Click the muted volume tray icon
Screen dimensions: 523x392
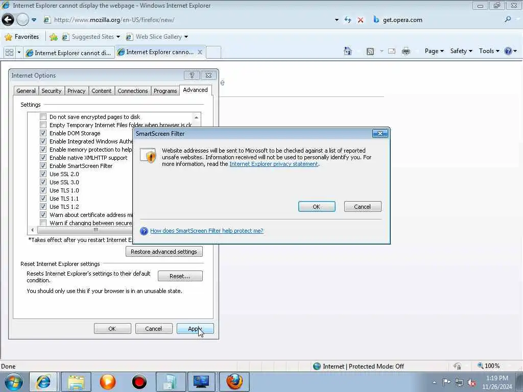click(471, 383)
